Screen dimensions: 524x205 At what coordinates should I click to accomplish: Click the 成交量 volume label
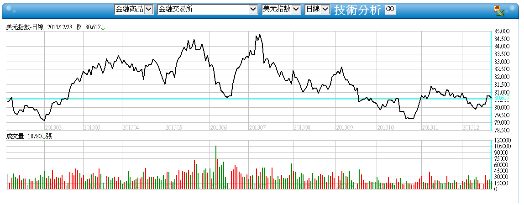16,136
